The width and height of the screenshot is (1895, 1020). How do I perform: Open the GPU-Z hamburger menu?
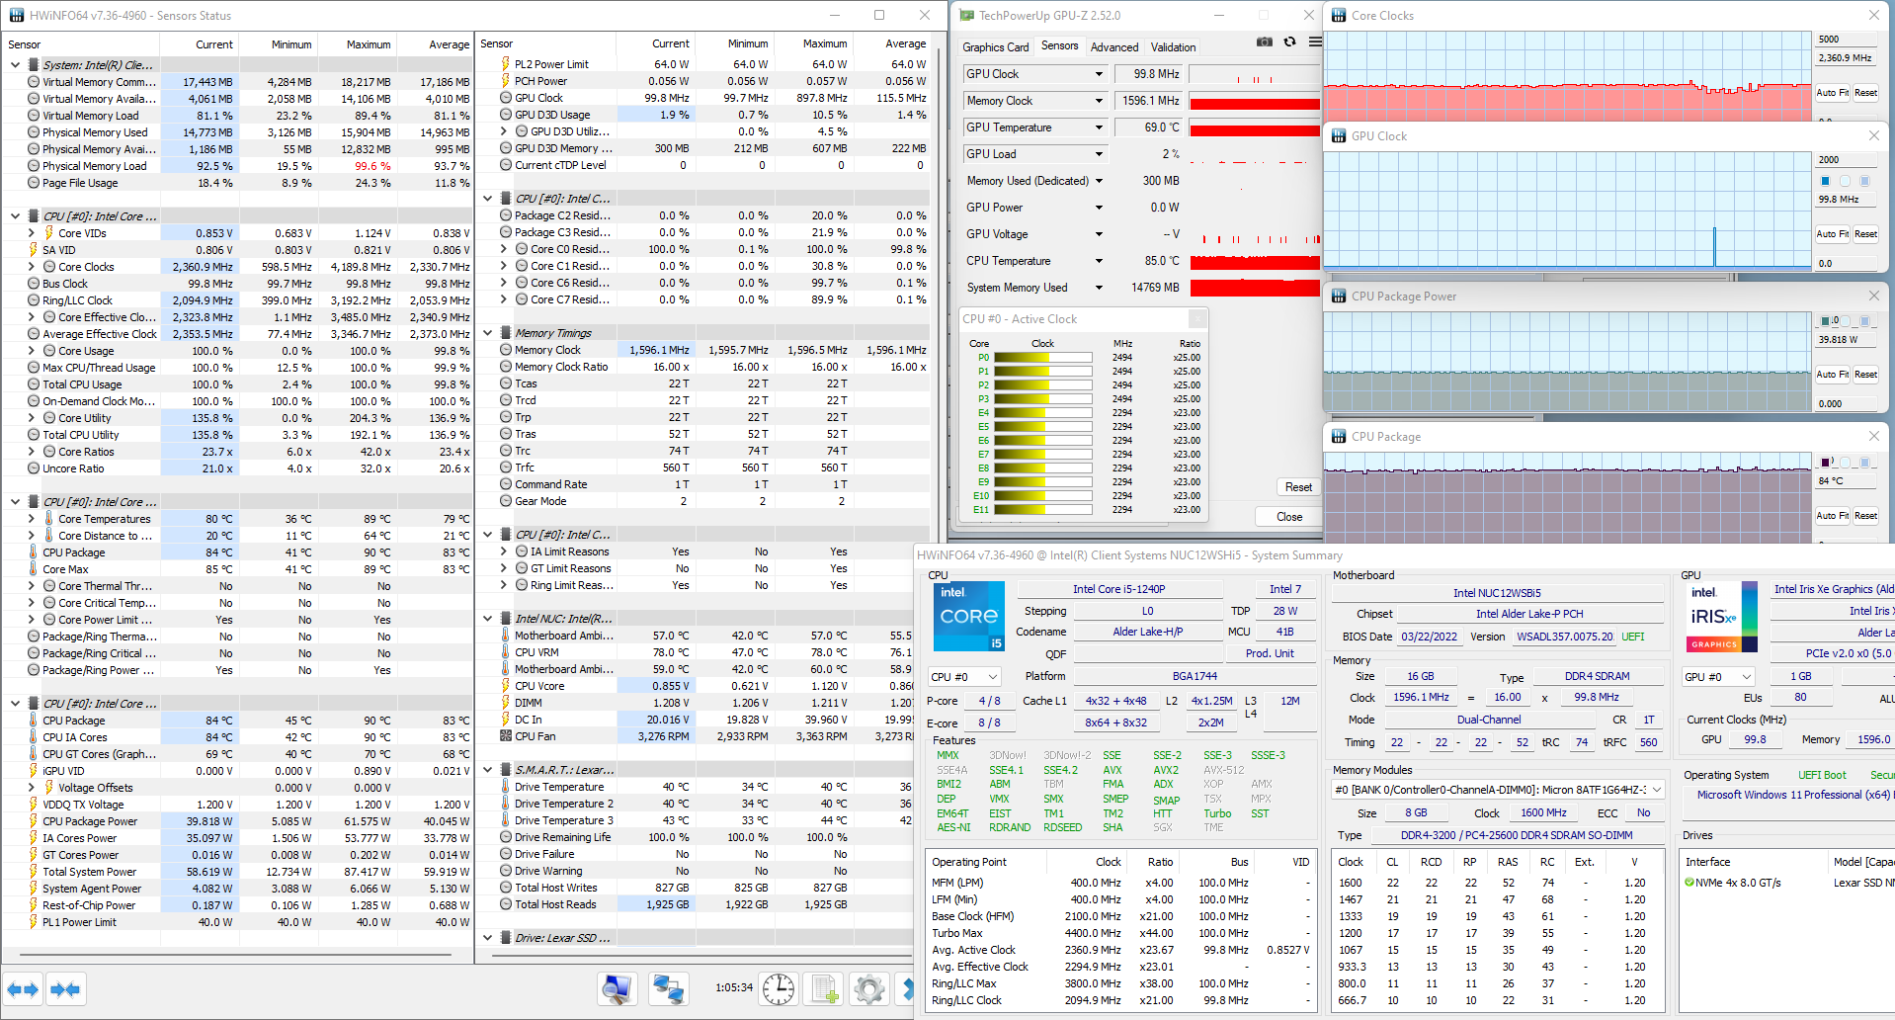(x=1315, y=42)
